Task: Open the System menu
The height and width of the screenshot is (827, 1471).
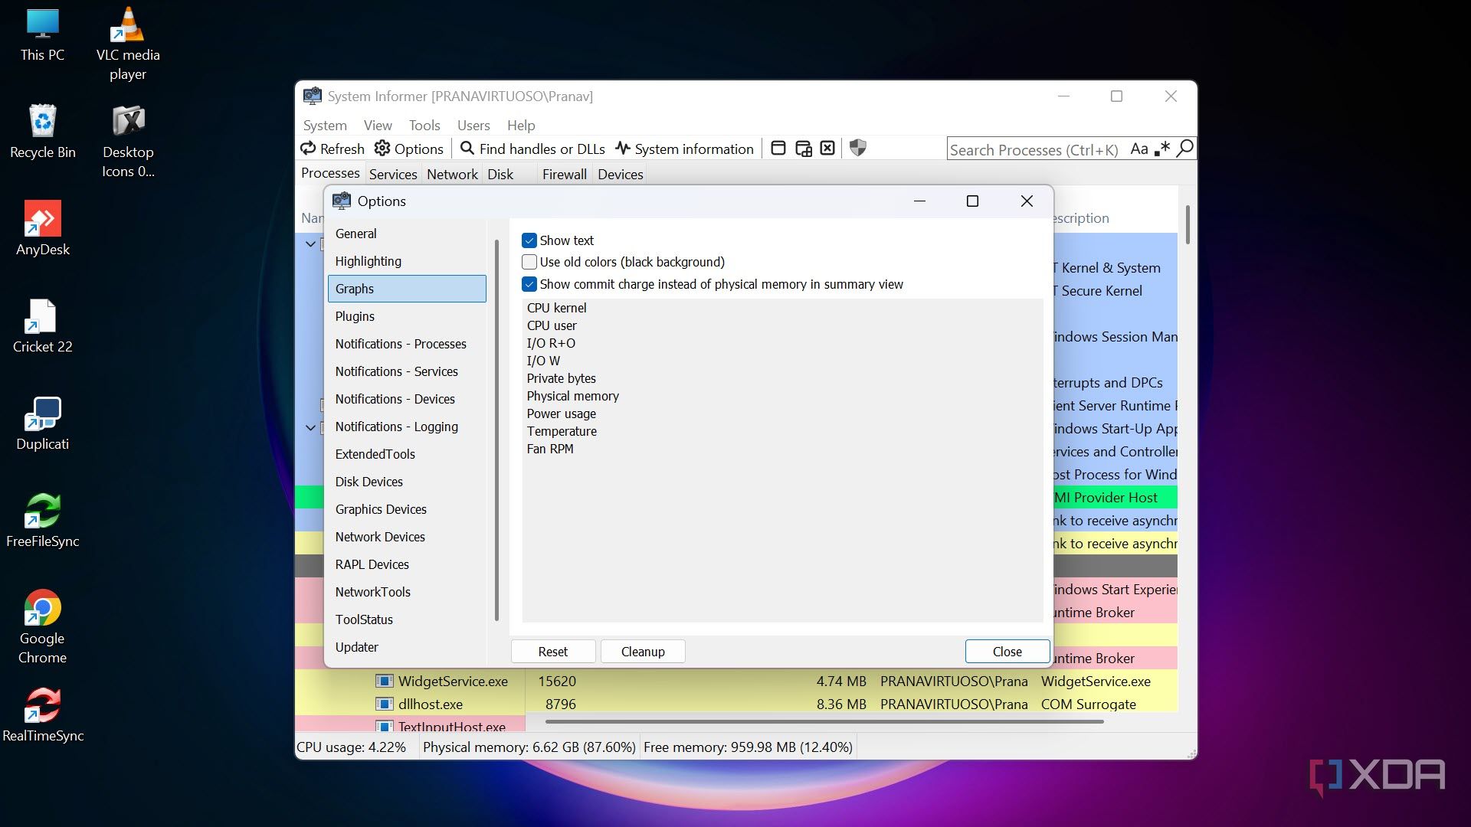Action: pos(325,125)
